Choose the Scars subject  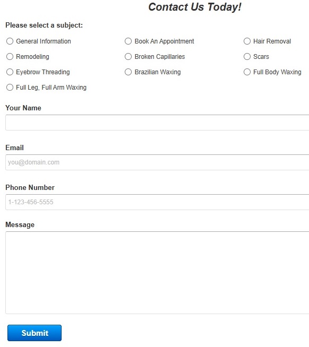pos(247,57)
